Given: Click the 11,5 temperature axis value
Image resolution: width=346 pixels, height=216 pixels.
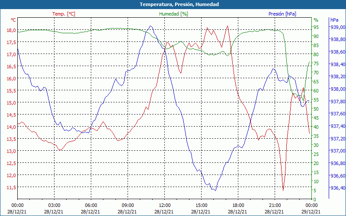Looking at the screenshot, I should click(11, 187).
